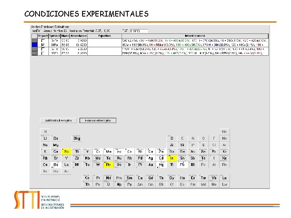Select the Ge element button

(x=182, y=151)
